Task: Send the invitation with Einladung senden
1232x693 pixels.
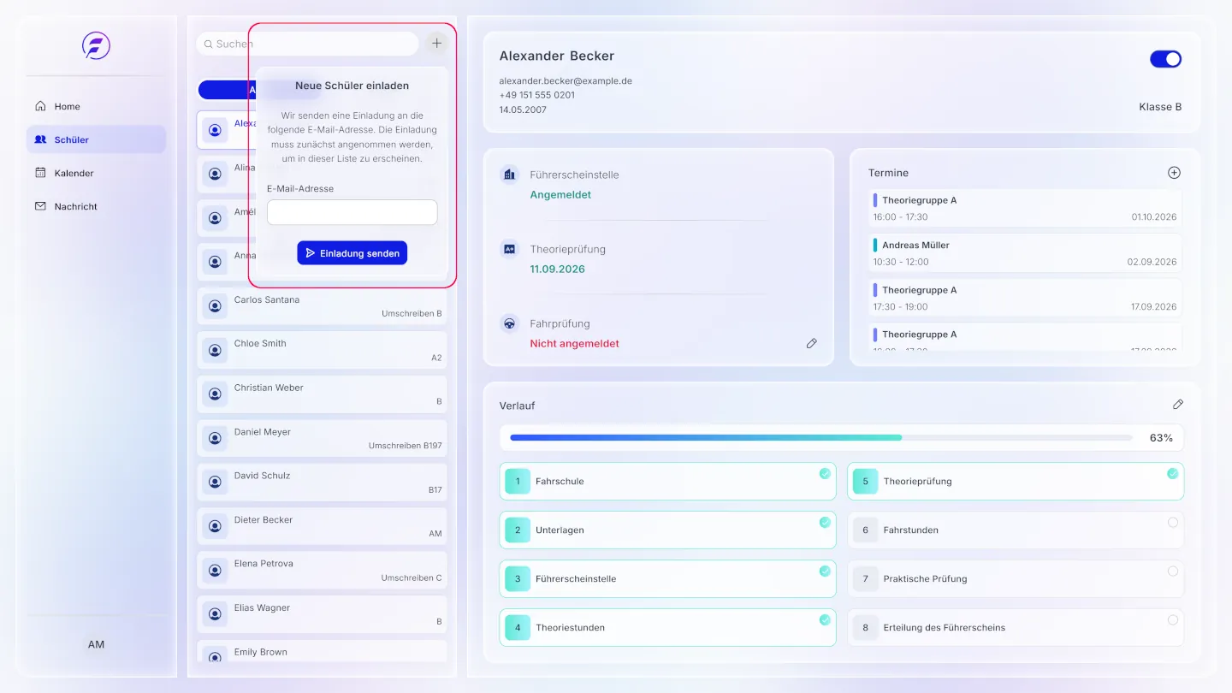Action: (352, 253)
